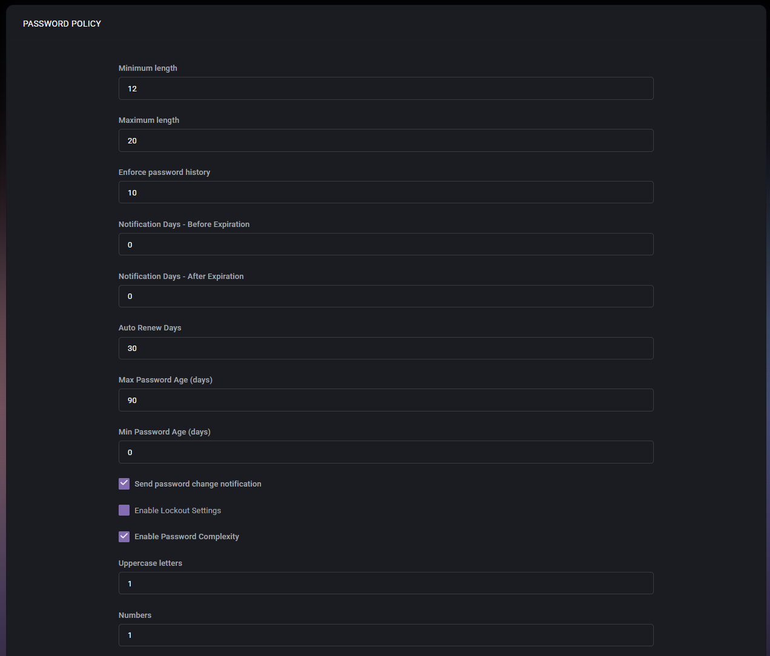Focus the Maximum length field
The image size is (770, 656).
pos(386,140)
